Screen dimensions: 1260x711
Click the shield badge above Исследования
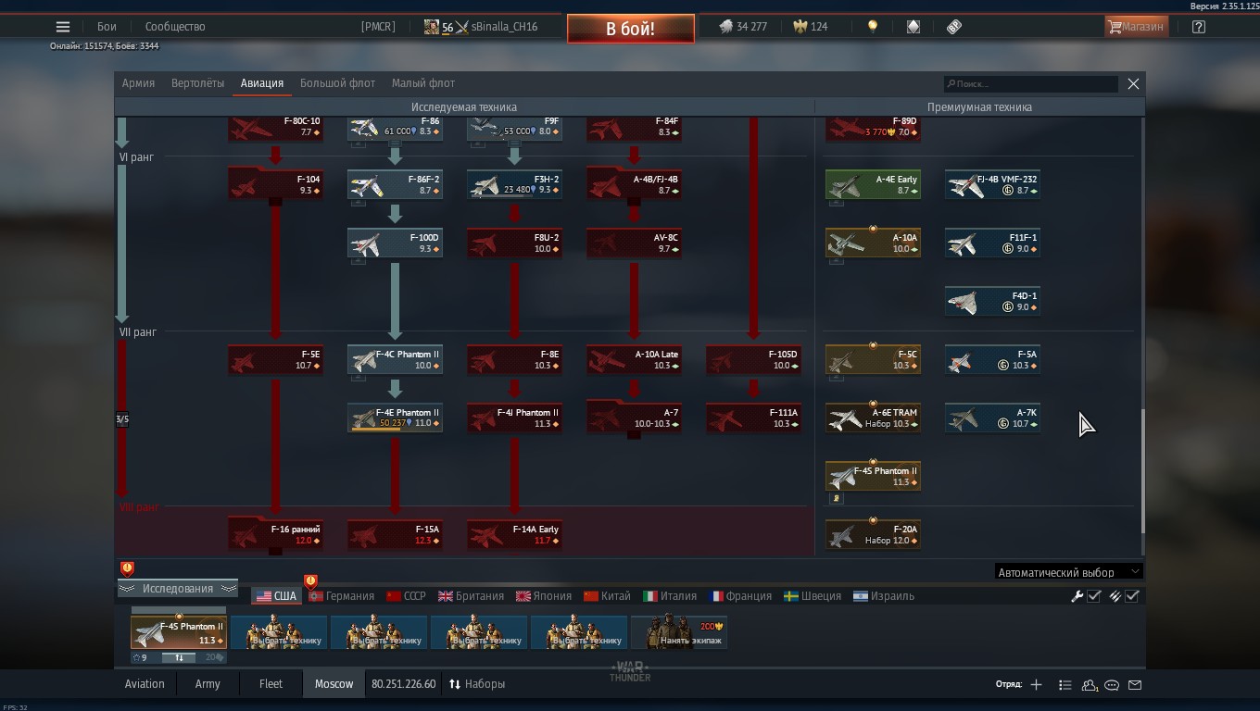[127, 568]
